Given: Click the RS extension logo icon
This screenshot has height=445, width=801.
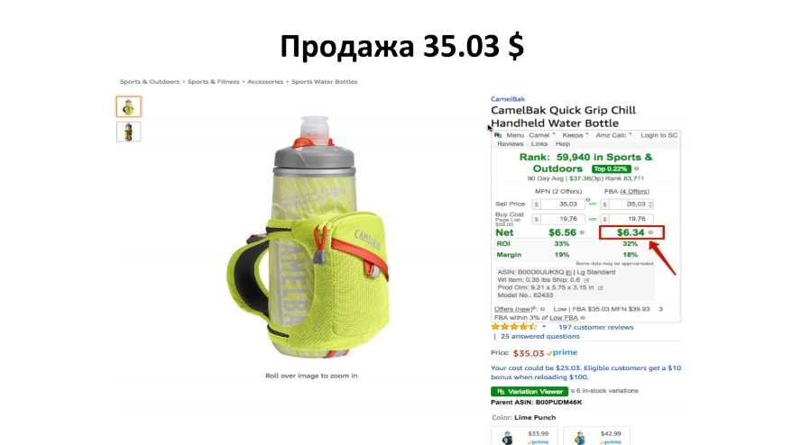Looking at the screenshot, I should click(x=498, y=135).
